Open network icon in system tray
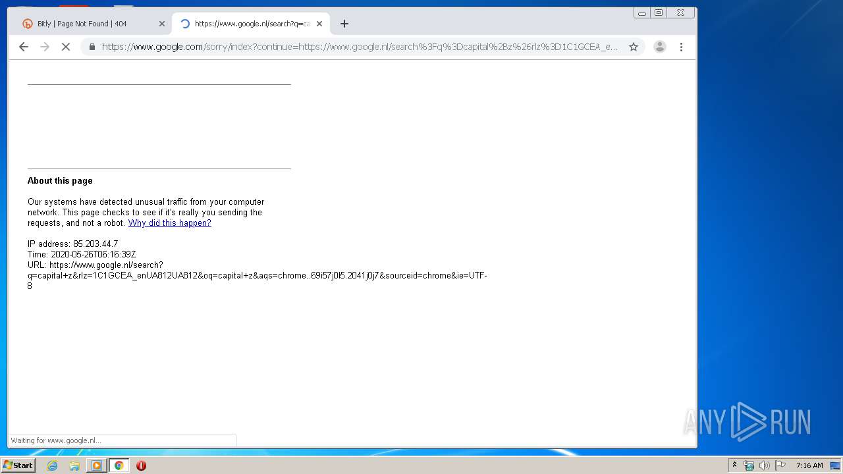Viewport: 843px width, 474px height. coord(749,465)
